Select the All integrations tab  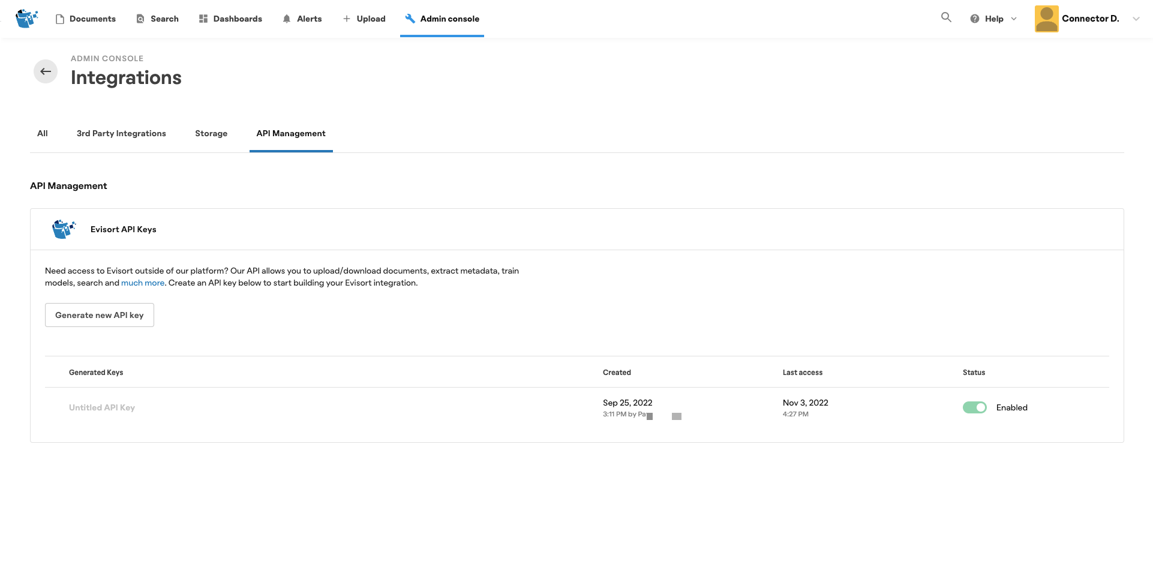click(x=43, y=133)
